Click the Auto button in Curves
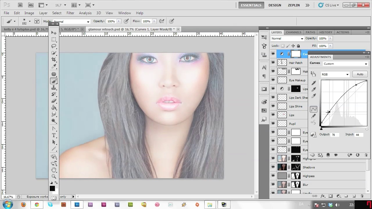Viewport: 372px width, 209px height. [x=360, y=74]
